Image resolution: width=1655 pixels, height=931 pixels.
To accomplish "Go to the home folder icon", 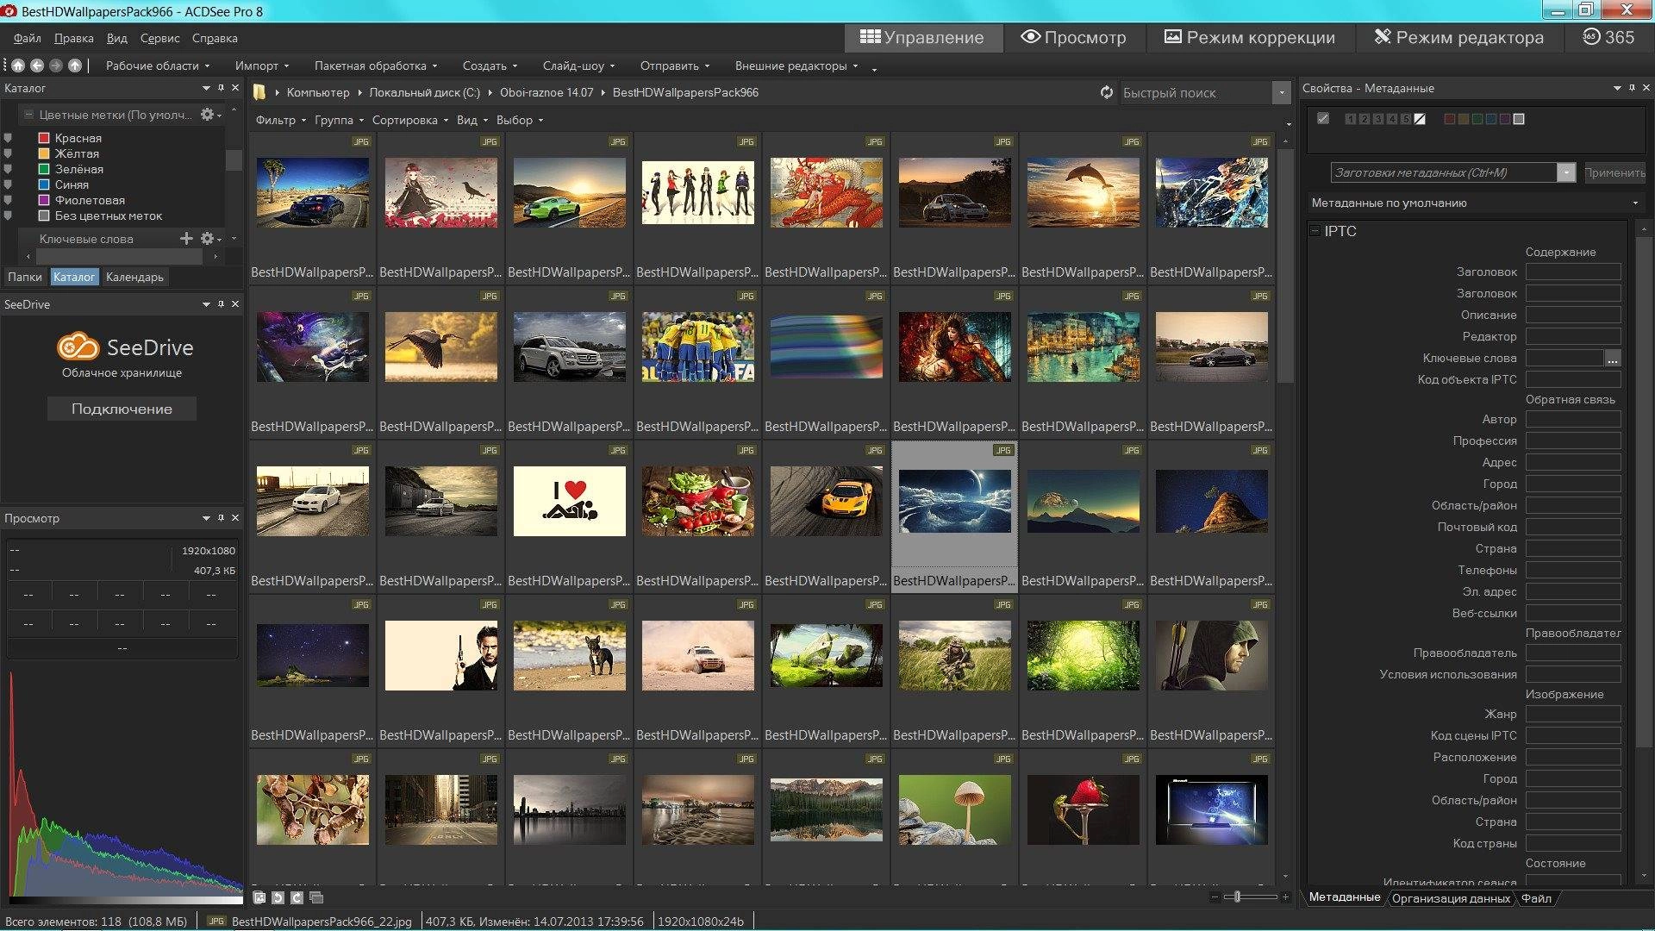I will click(18, 66).
